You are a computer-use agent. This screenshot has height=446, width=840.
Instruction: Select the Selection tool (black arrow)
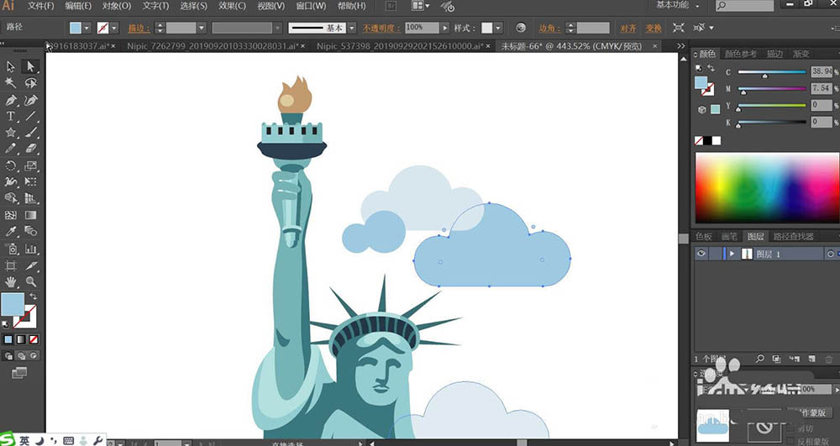pos(11,66)
